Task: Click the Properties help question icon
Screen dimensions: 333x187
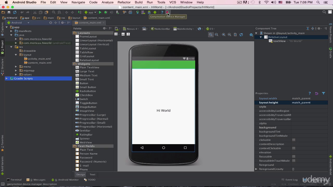Action: click(310, 93)
